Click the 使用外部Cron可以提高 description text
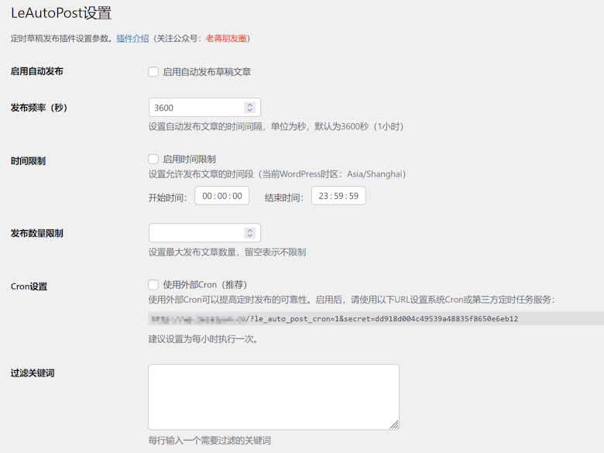 352,300
